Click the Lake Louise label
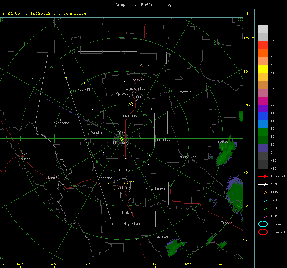Screen dimensions: 287x268 [25, 156]
